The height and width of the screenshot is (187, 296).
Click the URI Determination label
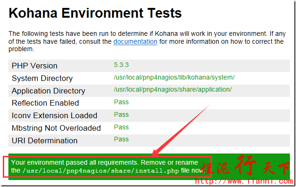tap(44, 140)
